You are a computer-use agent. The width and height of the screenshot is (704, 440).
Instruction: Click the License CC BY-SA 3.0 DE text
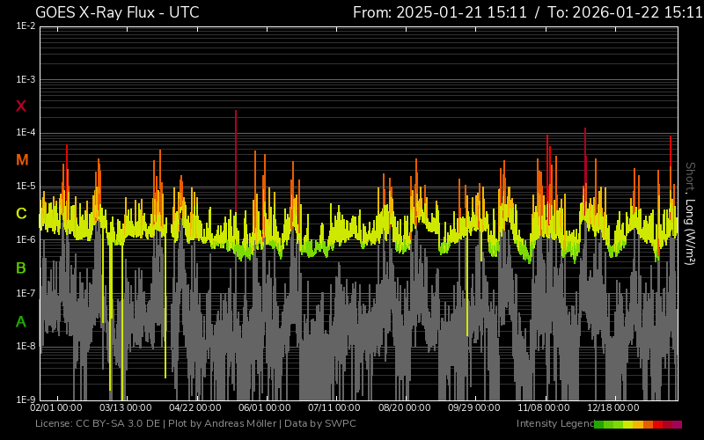click(98, 424)
